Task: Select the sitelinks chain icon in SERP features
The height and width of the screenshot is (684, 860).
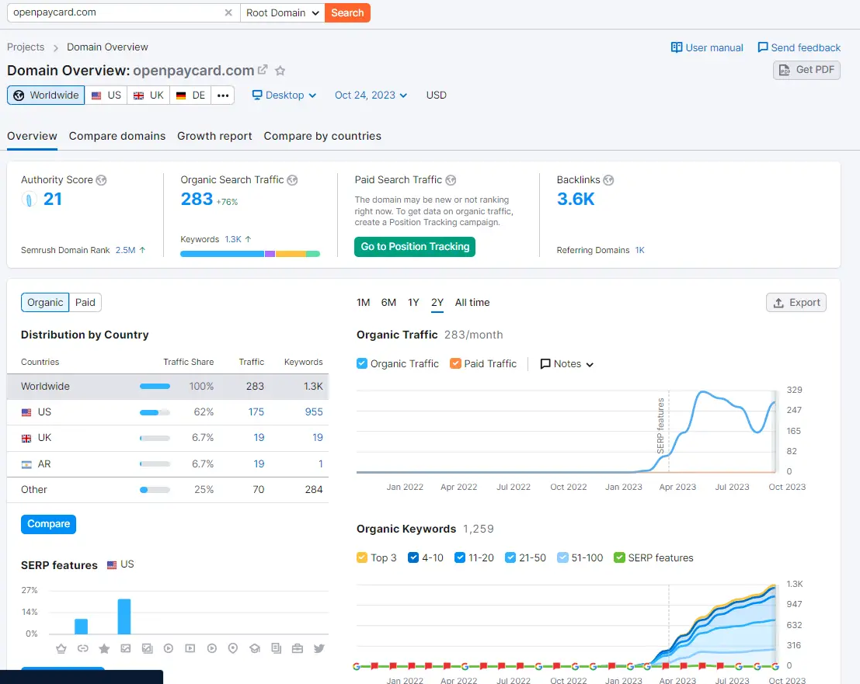Action: click(83, 648)
